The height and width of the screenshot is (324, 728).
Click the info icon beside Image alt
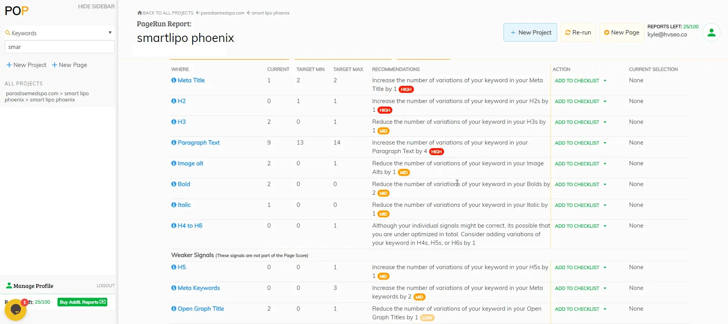point(174,163)
